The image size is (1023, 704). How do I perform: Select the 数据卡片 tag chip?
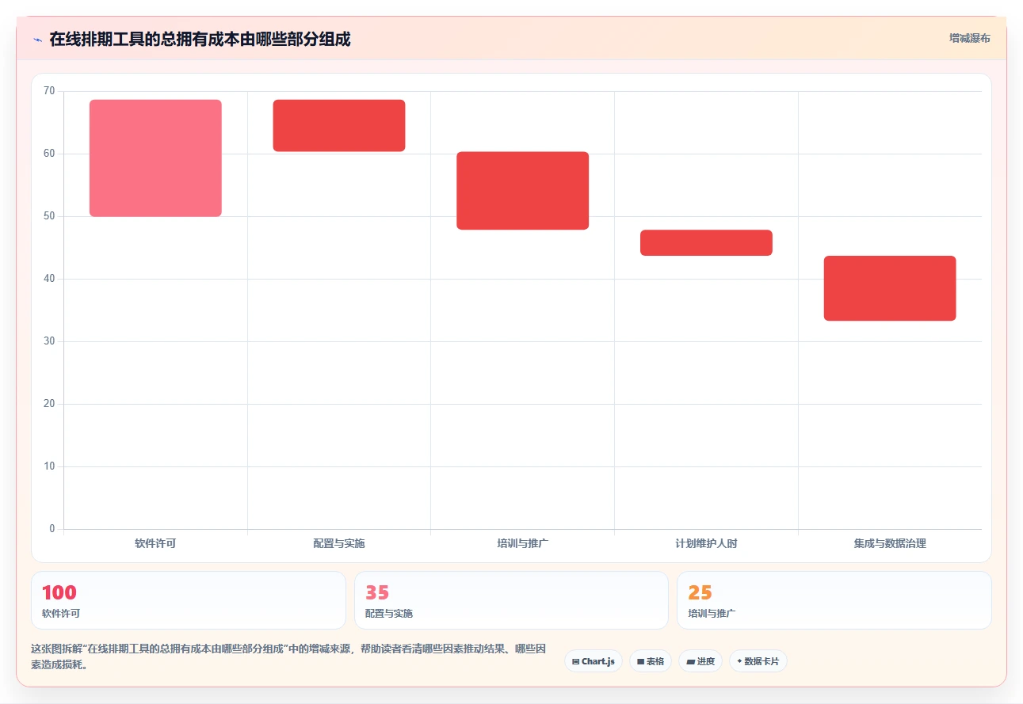tap(758, 661)
